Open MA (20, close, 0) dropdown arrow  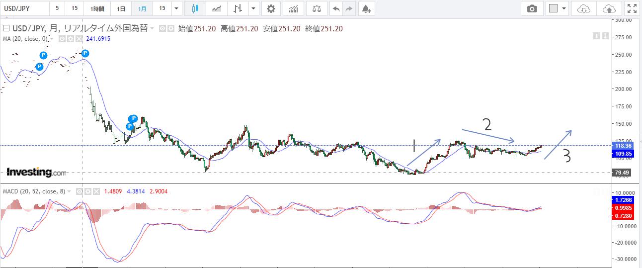click(52, 38)
